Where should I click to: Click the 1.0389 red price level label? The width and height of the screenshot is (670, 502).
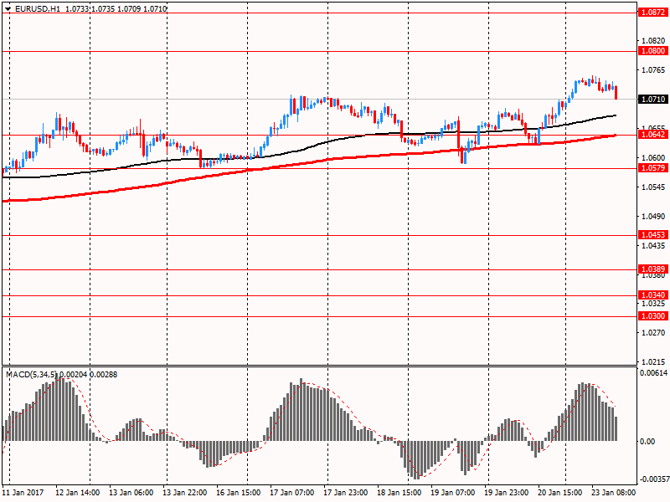coord(652,269)
